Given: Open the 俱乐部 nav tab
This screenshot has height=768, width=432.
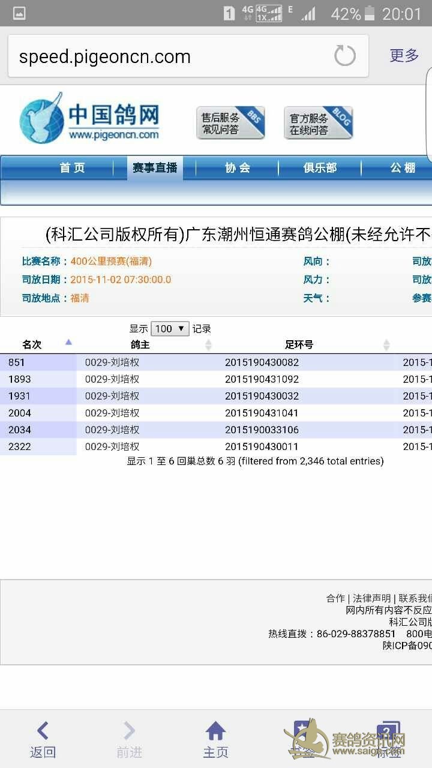Looking at the screenshot, I should coord(320,168).
